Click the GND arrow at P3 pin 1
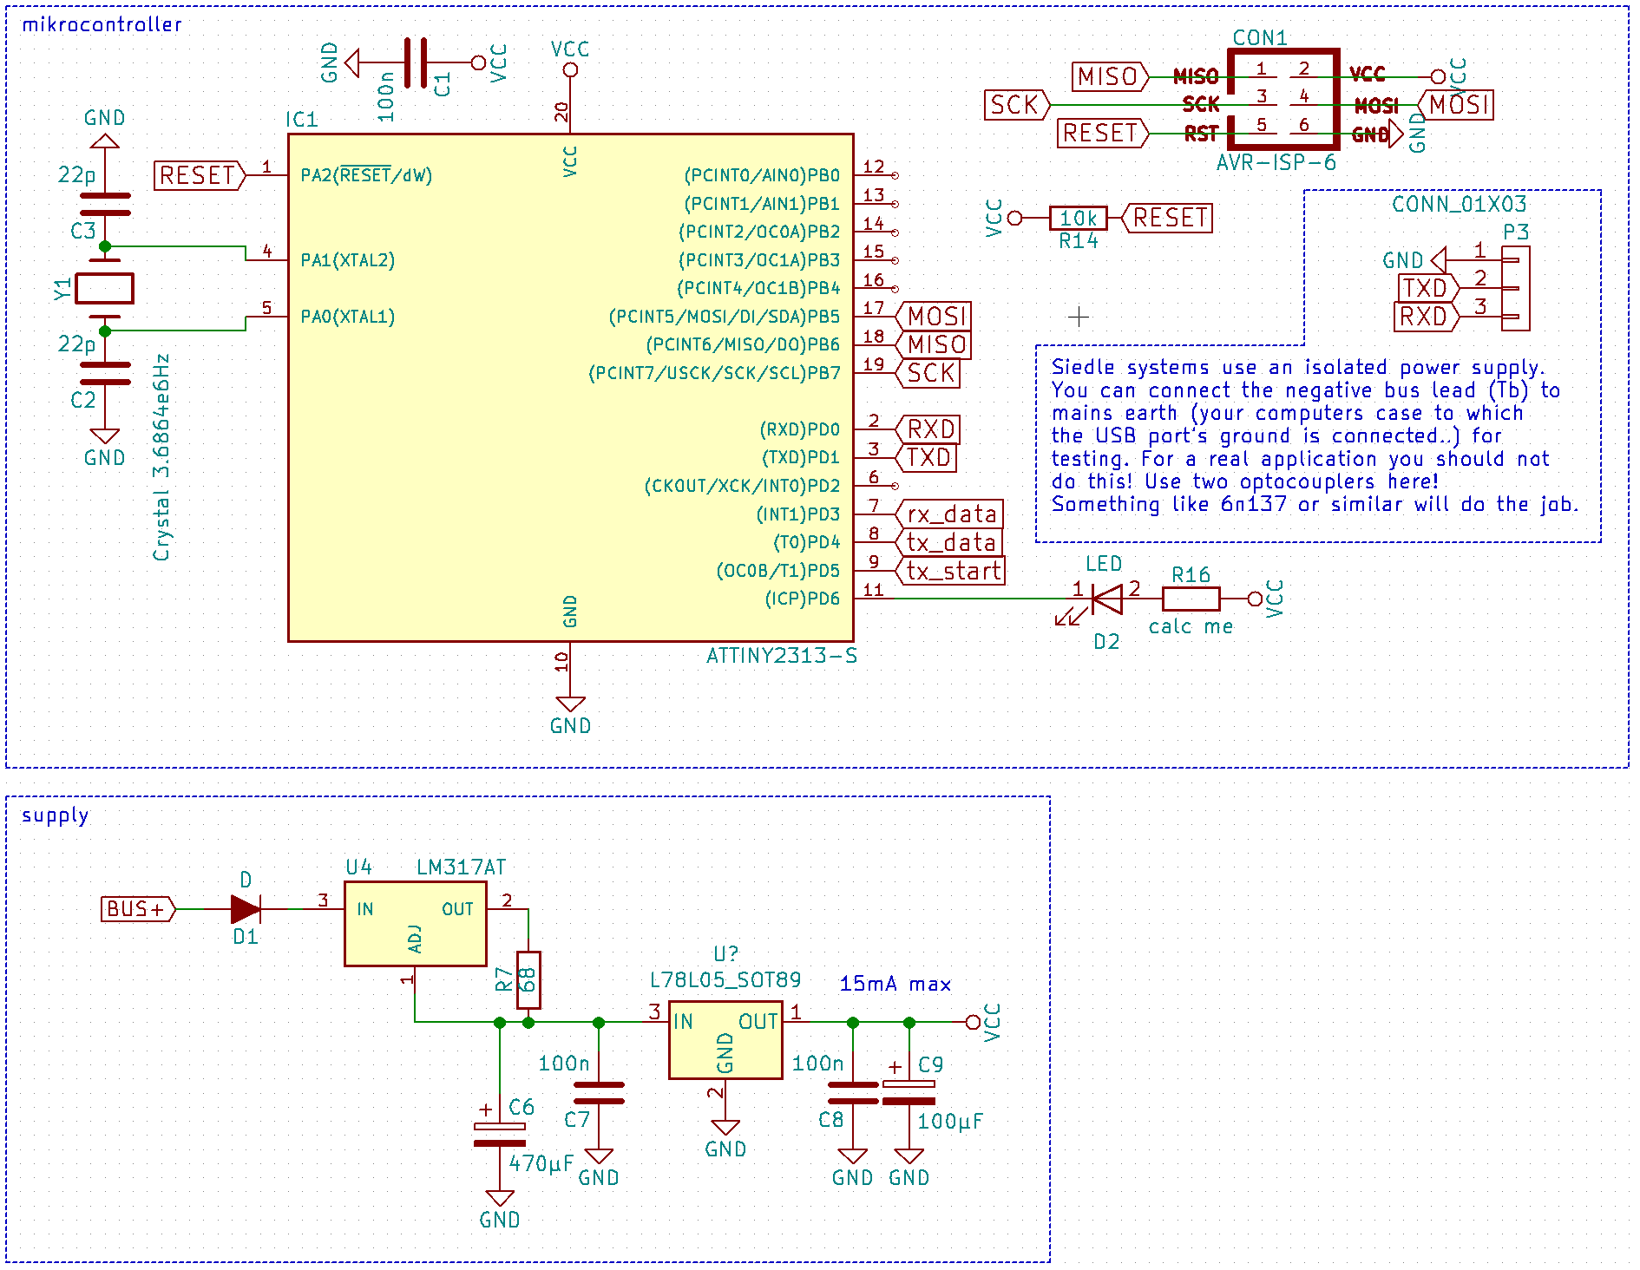Screen dimensions: 1640x1270 pos(1438,259)
